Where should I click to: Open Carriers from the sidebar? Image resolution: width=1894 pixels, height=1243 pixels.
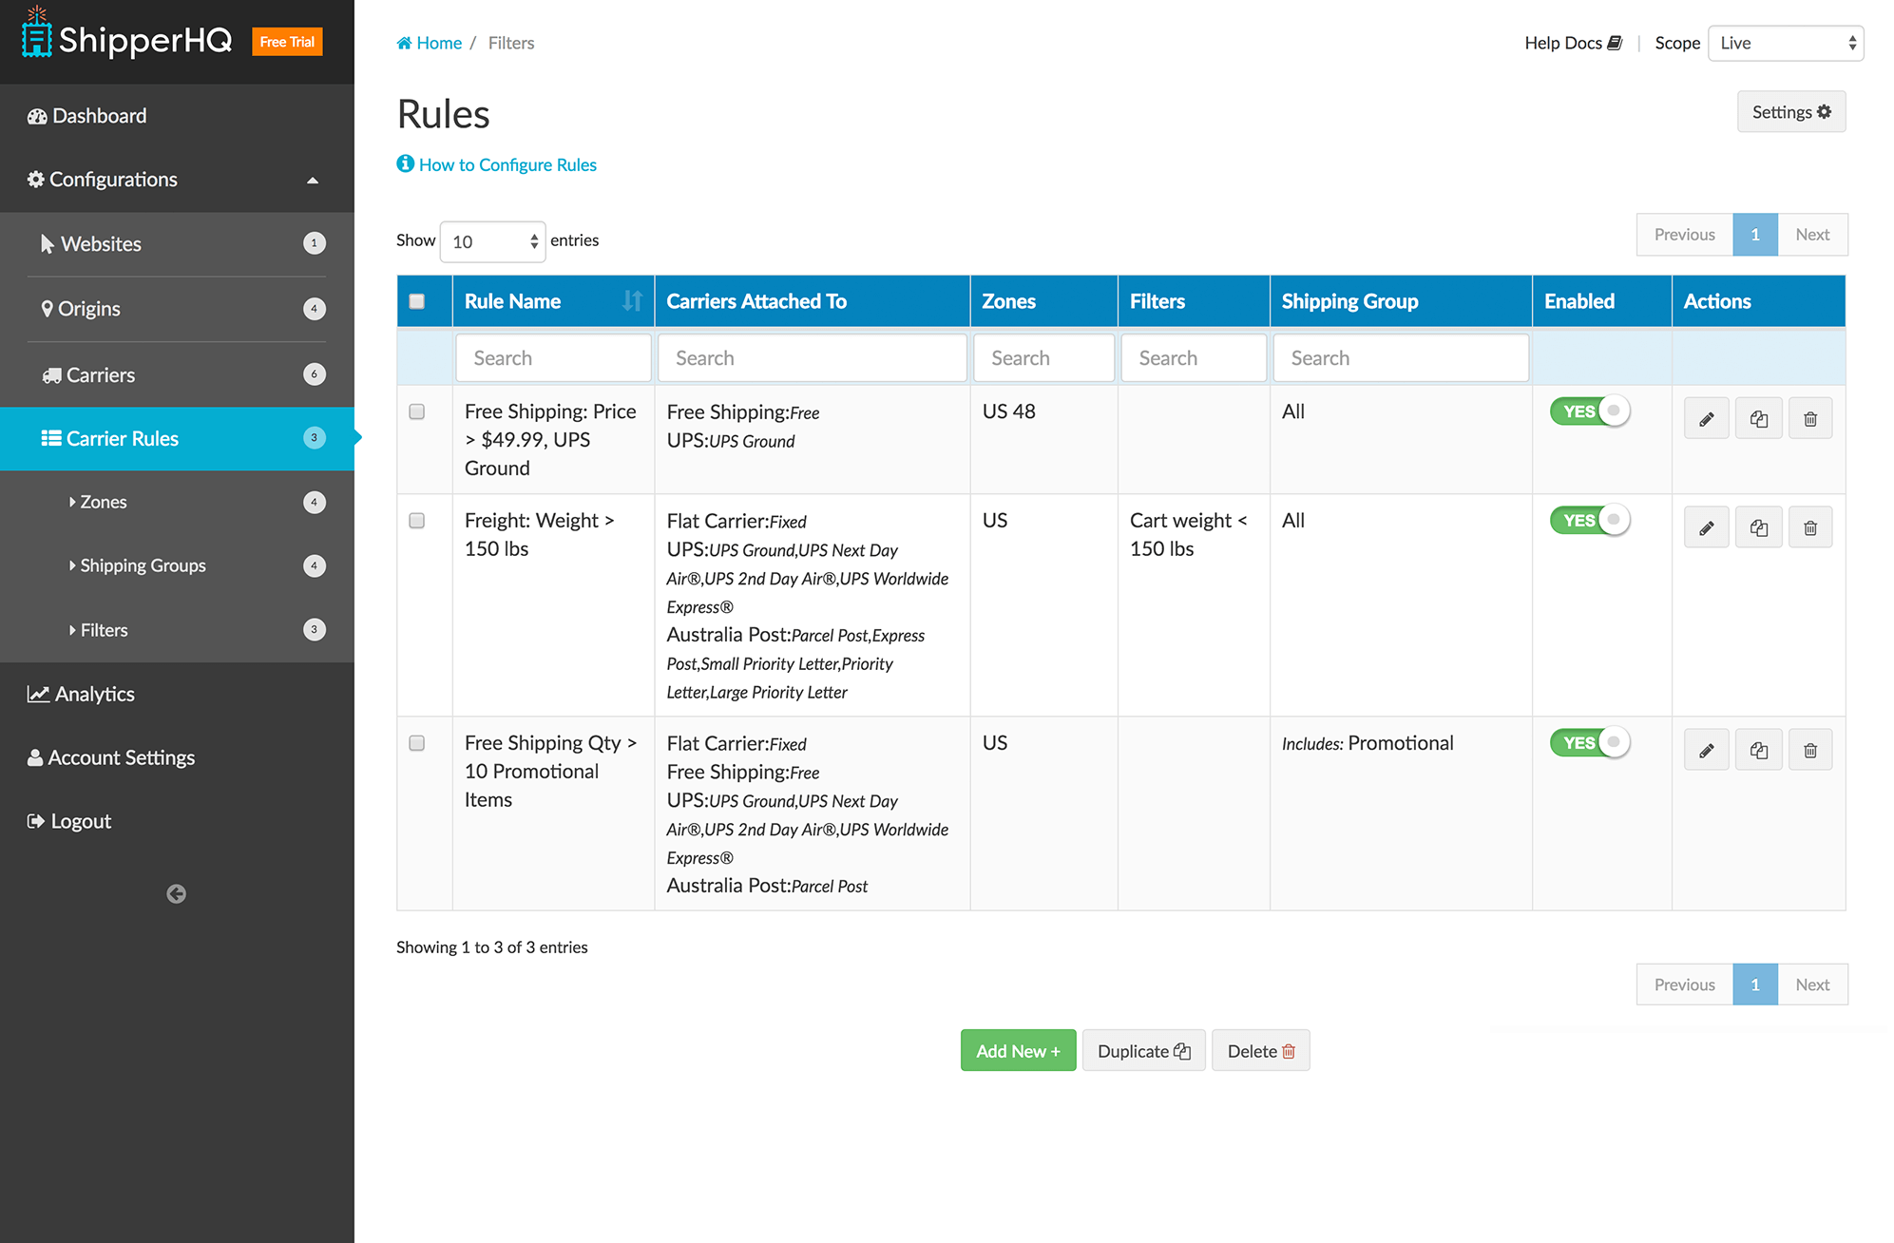click(x=98, y=374)
